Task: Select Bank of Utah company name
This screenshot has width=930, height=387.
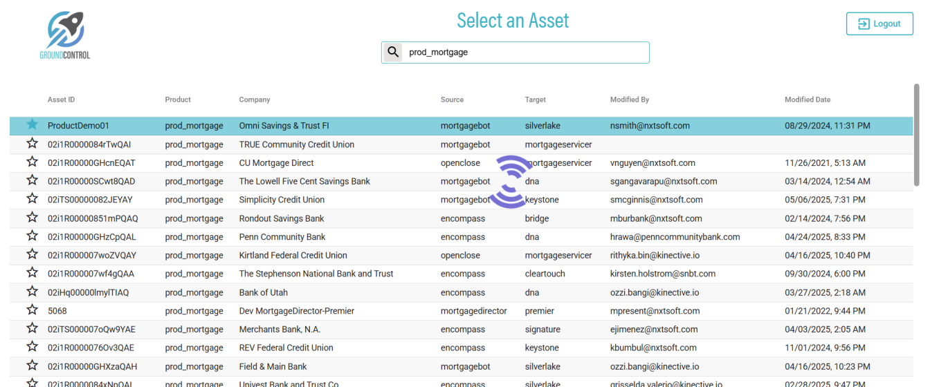Action: pos(263,292)
